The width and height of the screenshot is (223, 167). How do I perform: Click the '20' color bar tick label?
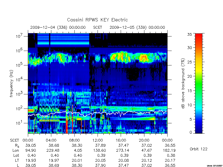(x=189, y=76)
